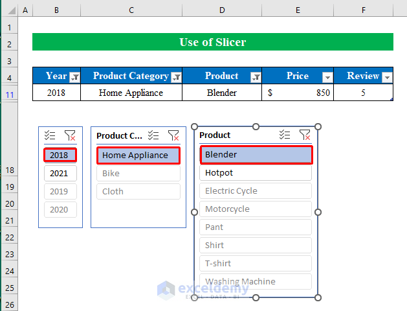The height and width of the screenshot is (311, 407).
Task: Select the Blender slicer button
Action: (x=256, y=155)
